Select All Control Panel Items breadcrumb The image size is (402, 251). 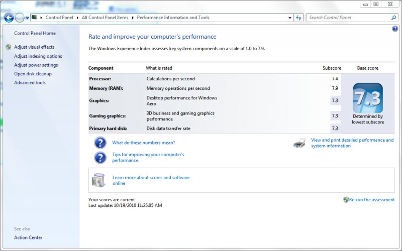click(105, 18)
